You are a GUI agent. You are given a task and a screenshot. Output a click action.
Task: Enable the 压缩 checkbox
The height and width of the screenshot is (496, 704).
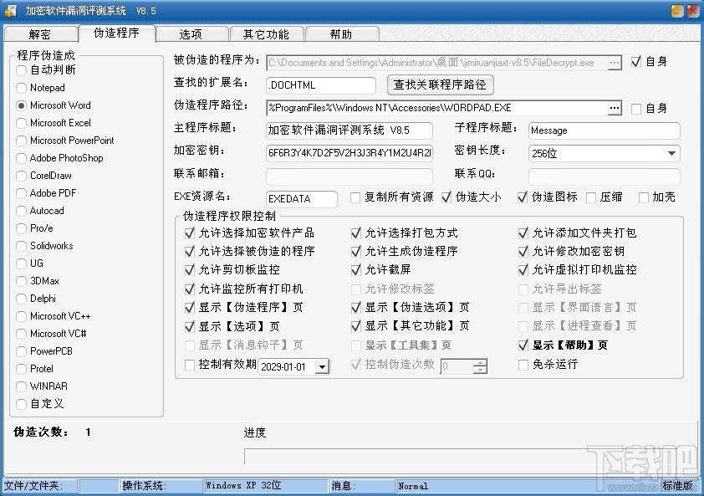point(591,197)
